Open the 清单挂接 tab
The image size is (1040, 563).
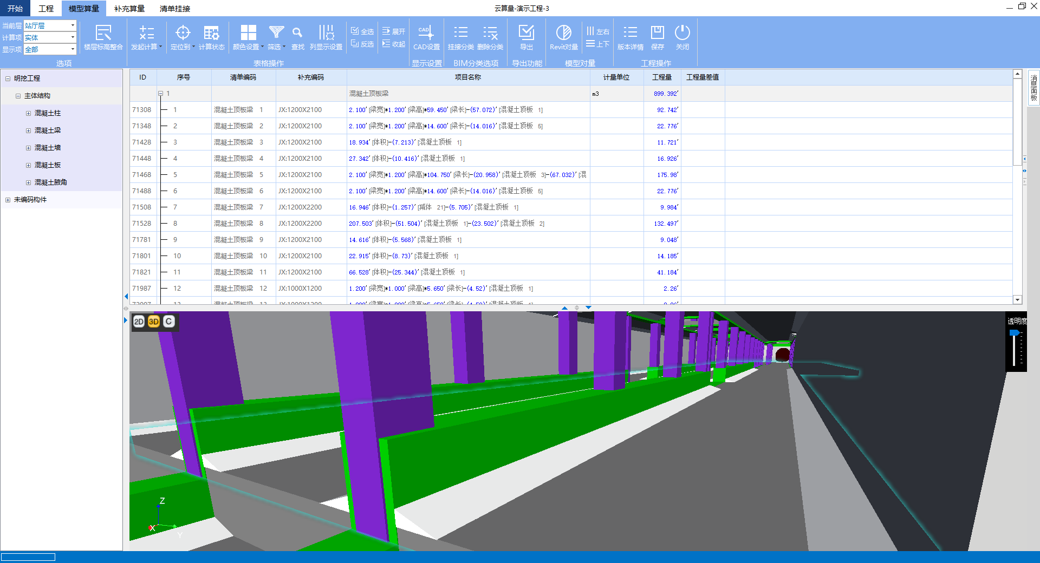tap(174, 9)
